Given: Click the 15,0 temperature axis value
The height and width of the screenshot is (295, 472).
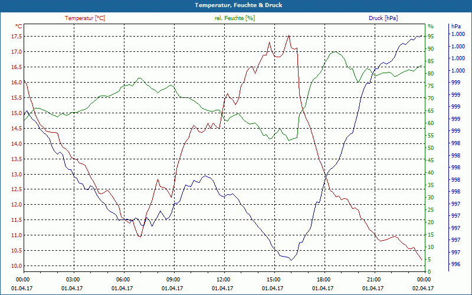Looking at the screenshot, I should (17, 113).
